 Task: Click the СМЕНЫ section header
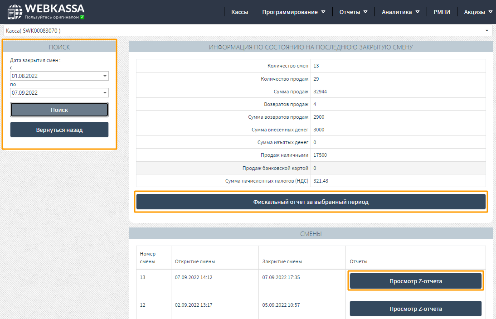(311, 234)
